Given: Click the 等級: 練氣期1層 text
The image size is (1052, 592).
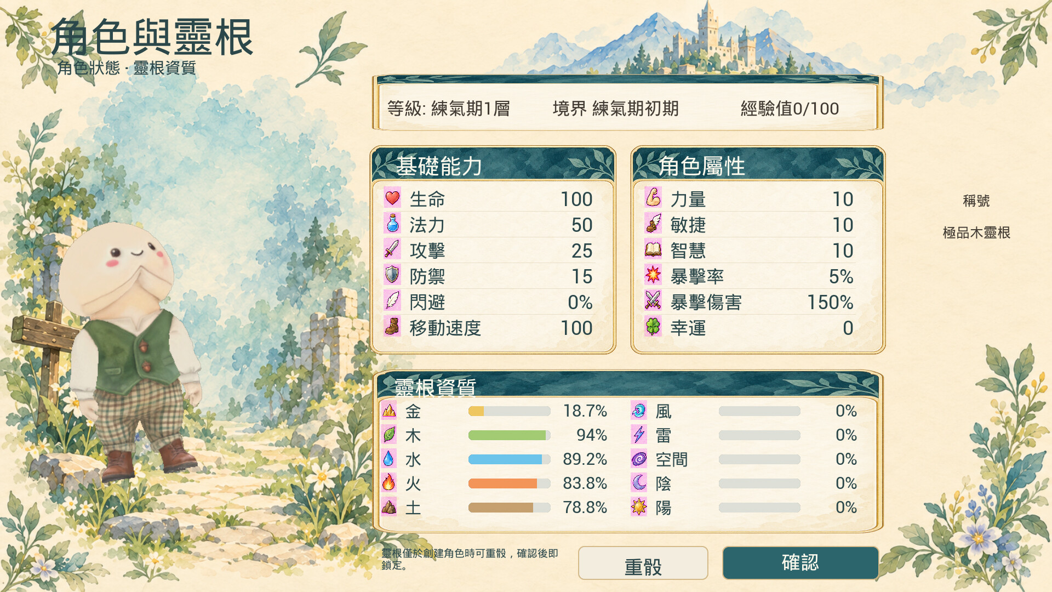Looking at the screenshot, I should click(x=449, y=109).
